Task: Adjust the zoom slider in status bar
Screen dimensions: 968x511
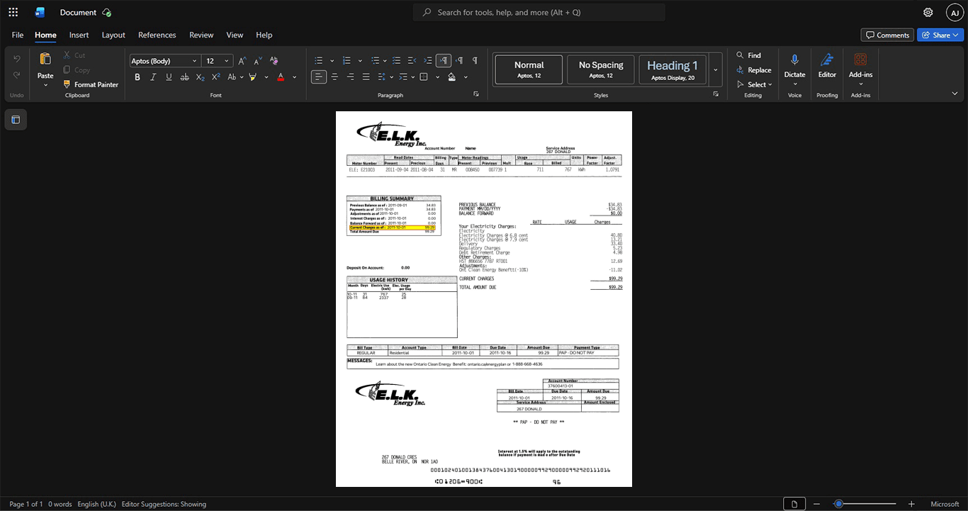Action: [x=863, y=504]
